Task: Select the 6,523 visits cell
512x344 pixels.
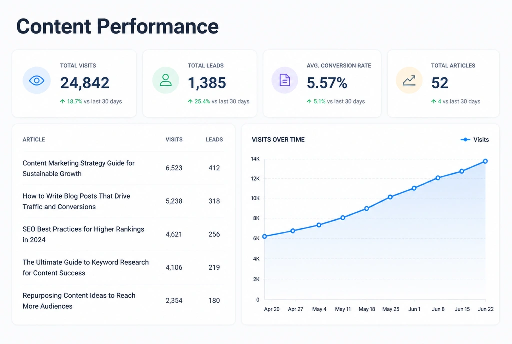Action: 174,168
